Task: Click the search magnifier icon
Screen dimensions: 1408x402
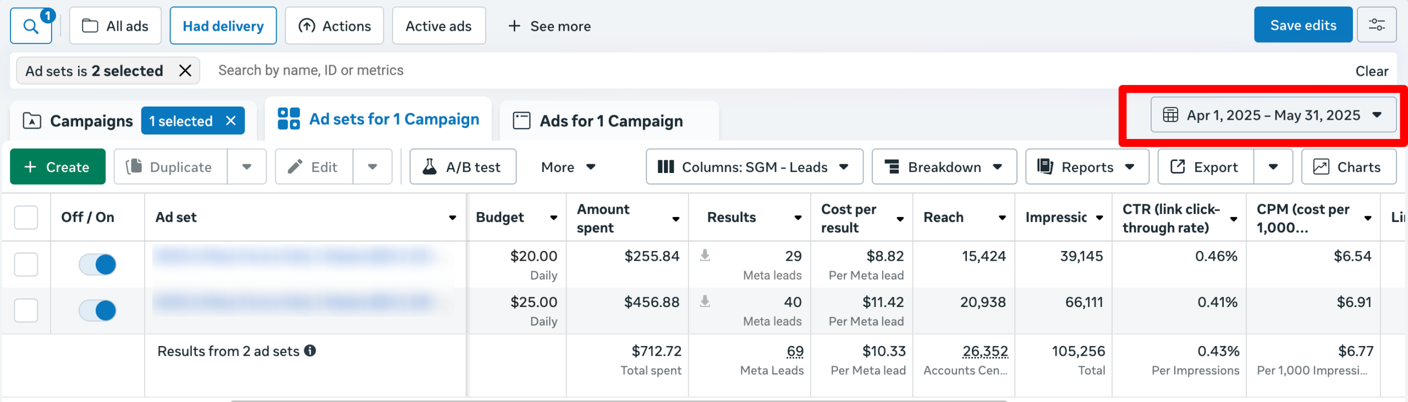Action: (31, 26)
